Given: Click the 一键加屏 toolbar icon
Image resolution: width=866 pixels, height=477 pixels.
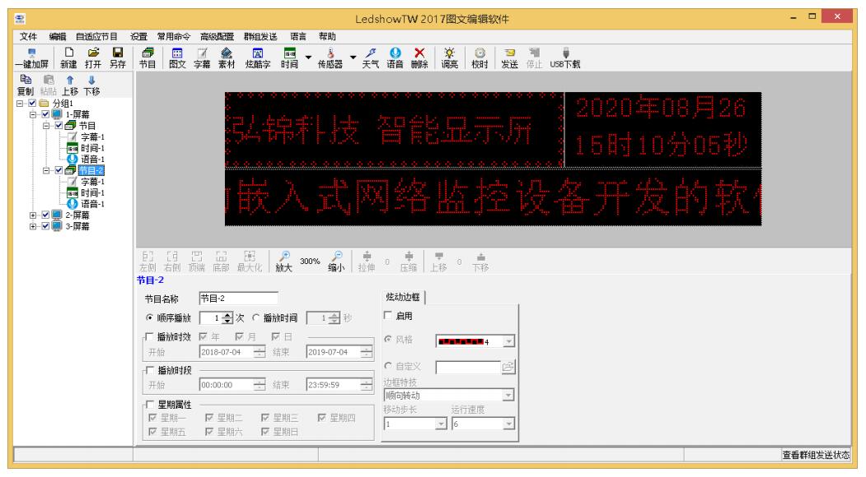Looking at the screenshot, I should click(x=31, y=58).
